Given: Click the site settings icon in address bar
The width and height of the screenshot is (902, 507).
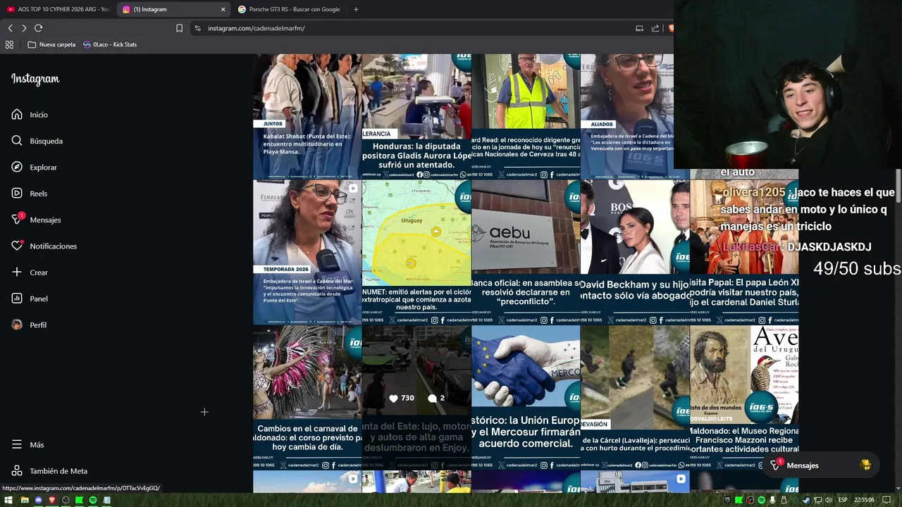Looking at the screenshot, I should point(197,28).
